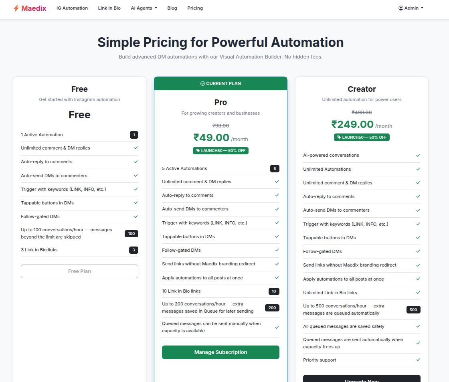Click the Upgrade Now button

[362, 380]
